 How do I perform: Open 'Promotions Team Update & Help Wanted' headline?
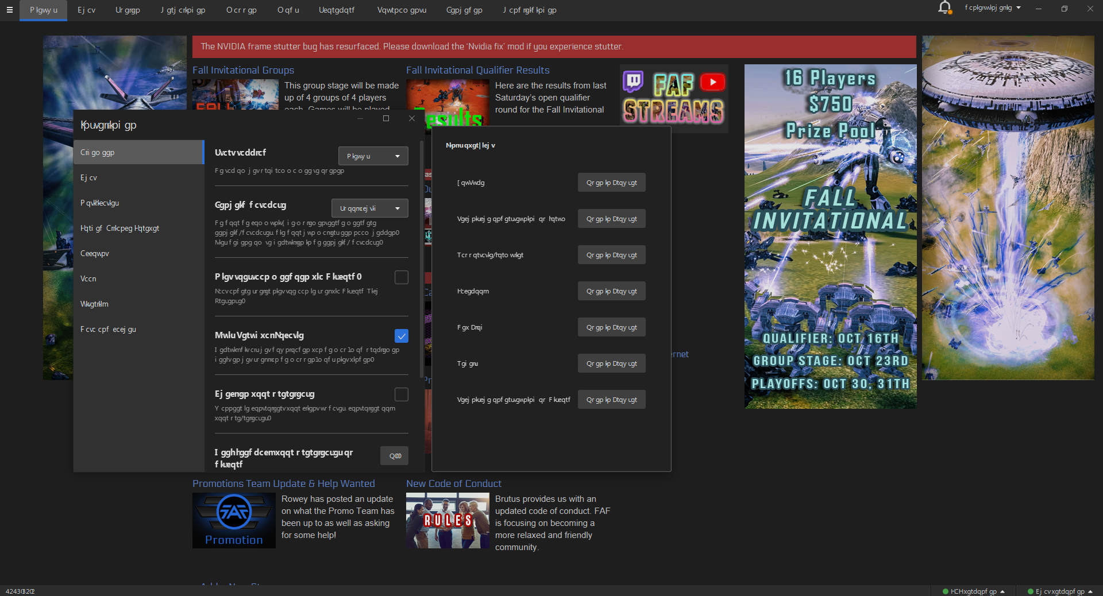284,483
